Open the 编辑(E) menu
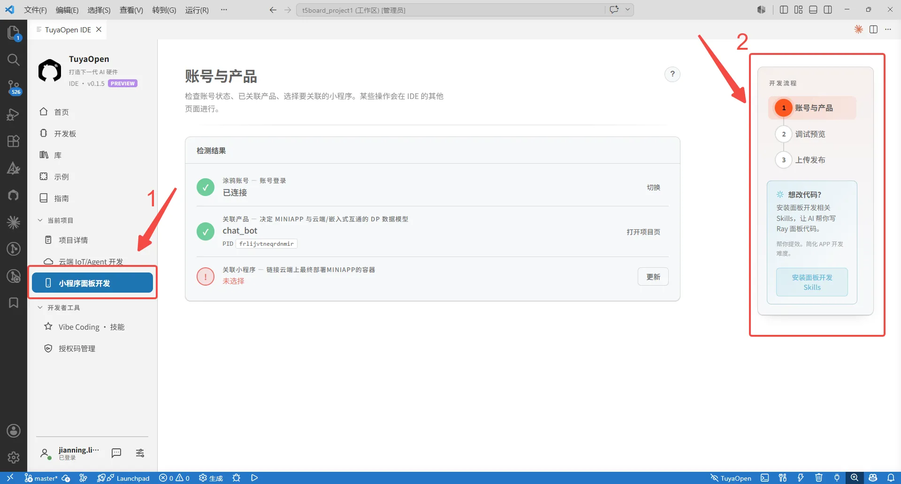This screenshot has height=484, width=901. tap(67, 10)
